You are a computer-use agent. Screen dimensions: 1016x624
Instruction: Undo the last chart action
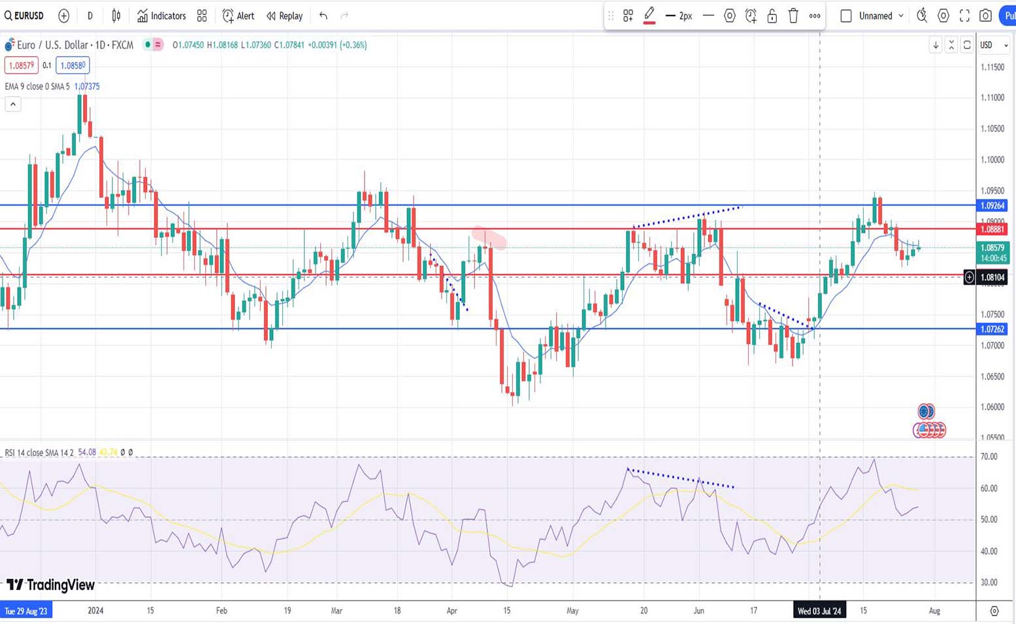[x=323, y=16]
